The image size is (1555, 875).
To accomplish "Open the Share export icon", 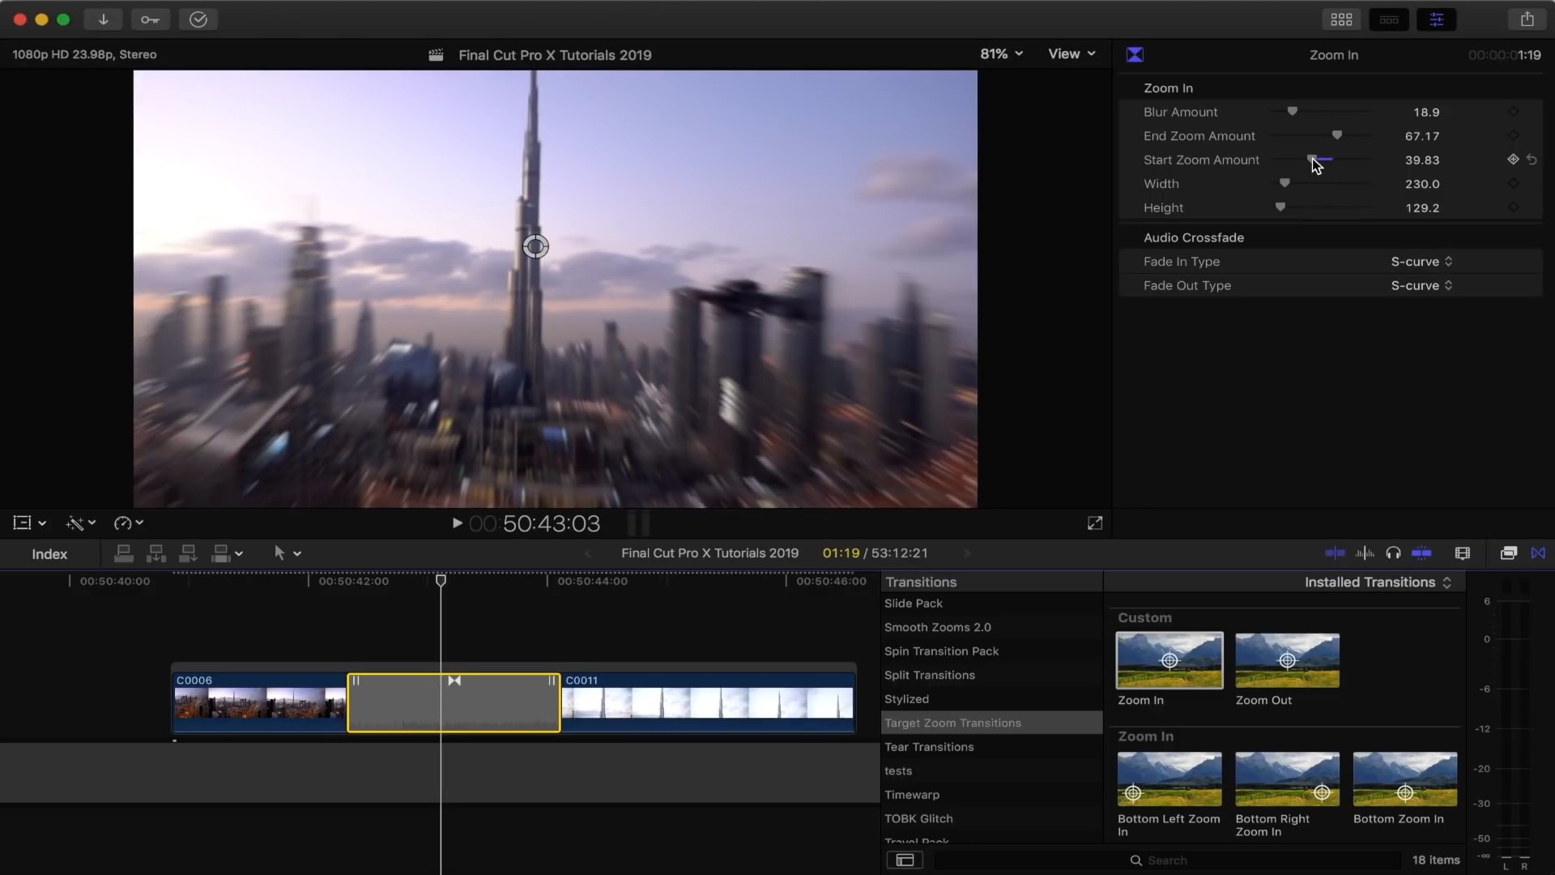I will click(x=1527, y=19).
